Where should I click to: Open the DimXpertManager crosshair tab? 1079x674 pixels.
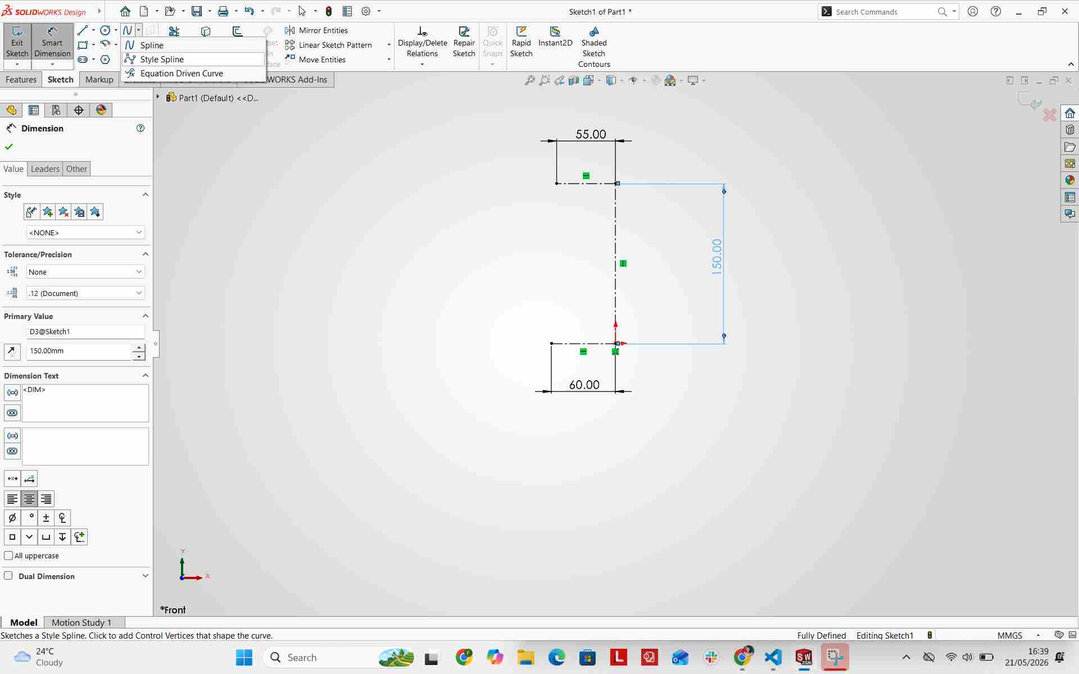coord(78,110)
